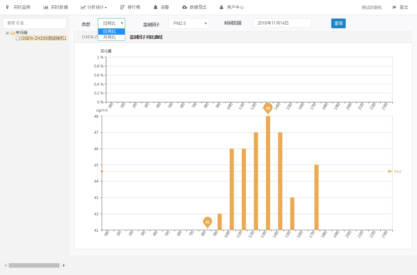Open the 监测因子 PM2.5 dropdown
The image size is (417, 275).
[x=188, y=23]
